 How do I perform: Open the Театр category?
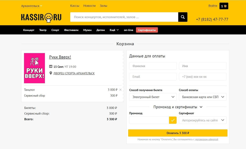point(43,30)
